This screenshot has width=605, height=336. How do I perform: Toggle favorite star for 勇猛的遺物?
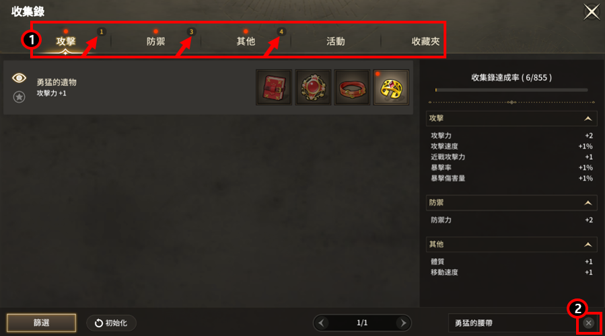pyautogui.click(x=19, y=97)
